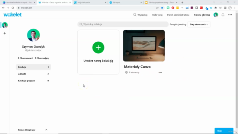Reload the page
Image resolution: width=238 pixels, height=134 pixels.
[x=13, y=8]
